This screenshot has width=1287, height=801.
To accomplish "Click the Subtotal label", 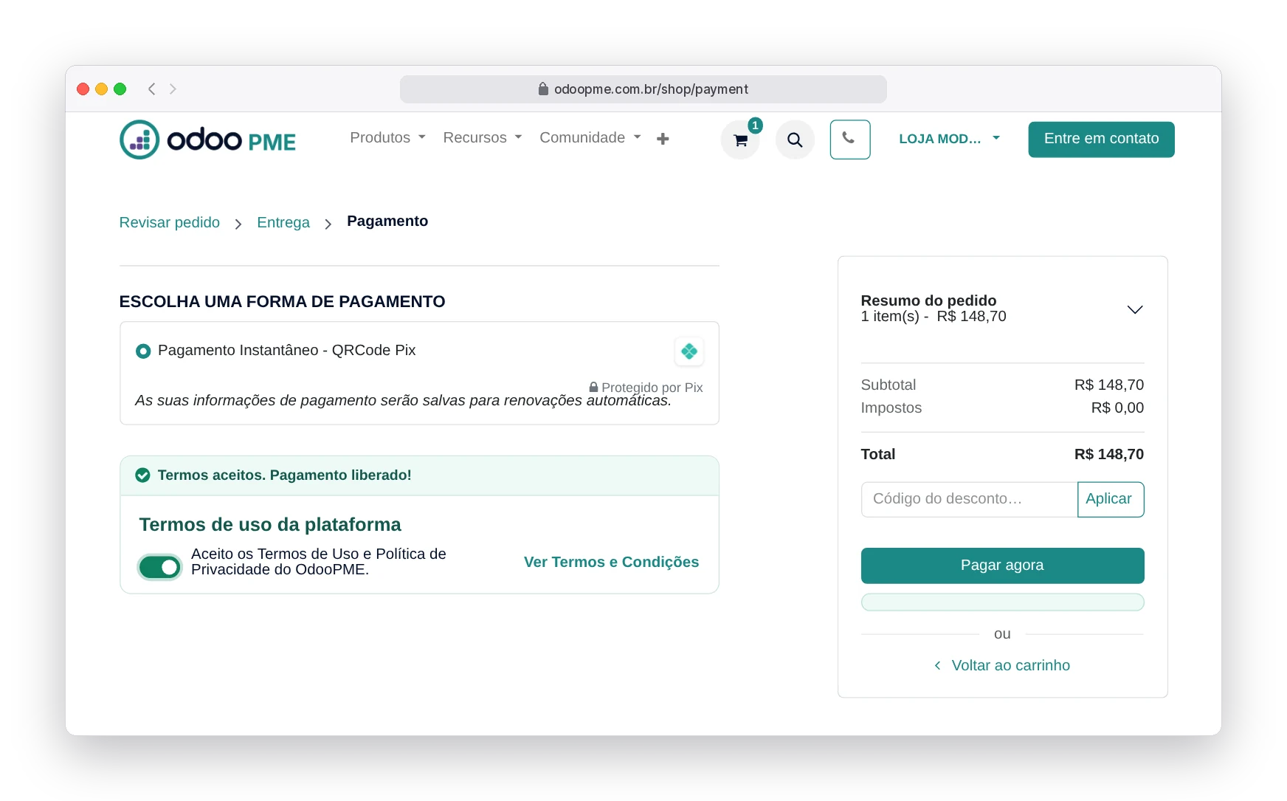I will (888, 385).
